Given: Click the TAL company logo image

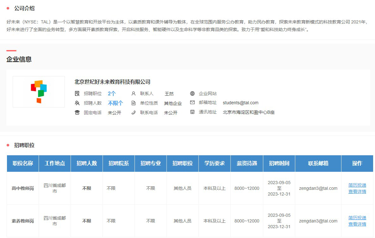Looking at the screenshot, I should tap(39, 92).
